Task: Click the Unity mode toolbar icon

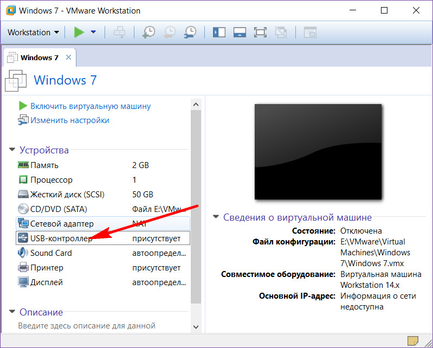Action: pyautogui.click(x=281, y=33)
